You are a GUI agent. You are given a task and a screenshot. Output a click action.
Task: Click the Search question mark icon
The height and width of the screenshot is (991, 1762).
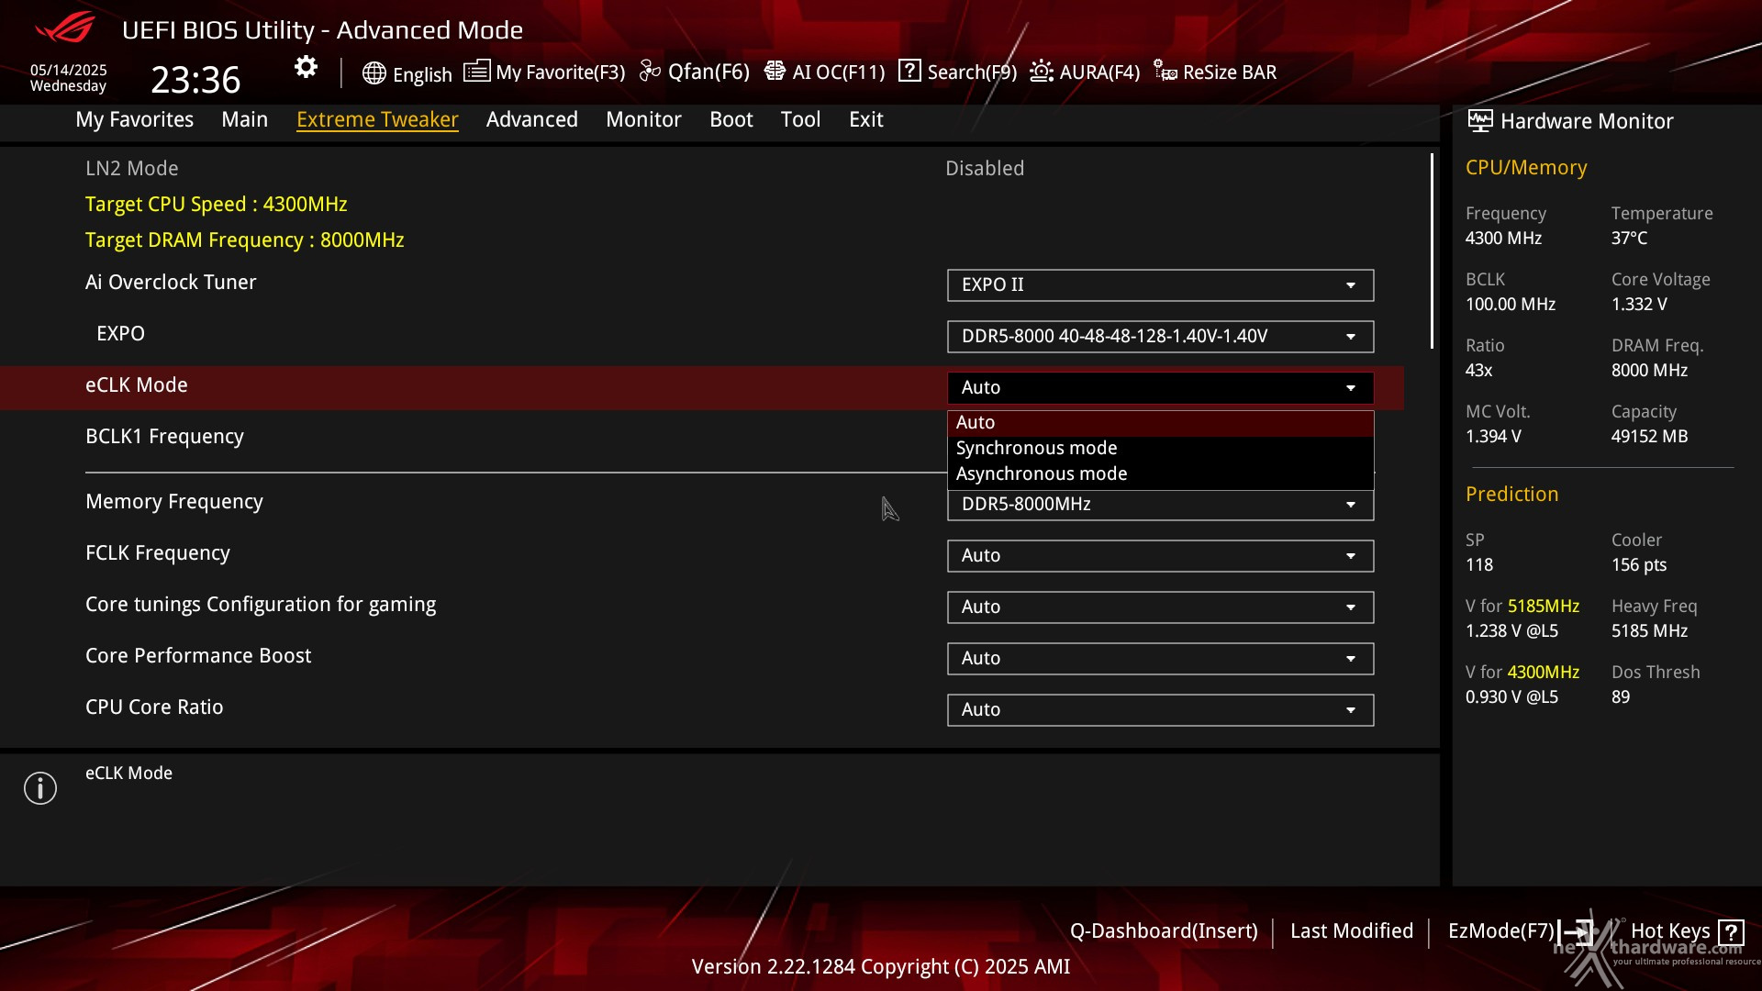coord(909,71)
